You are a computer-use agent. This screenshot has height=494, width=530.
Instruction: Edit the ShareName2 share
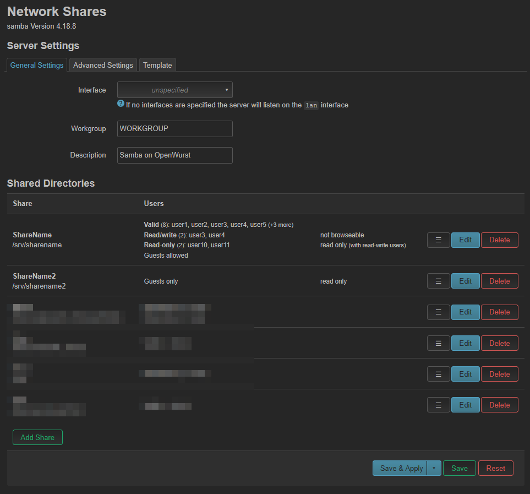(465, 281)
